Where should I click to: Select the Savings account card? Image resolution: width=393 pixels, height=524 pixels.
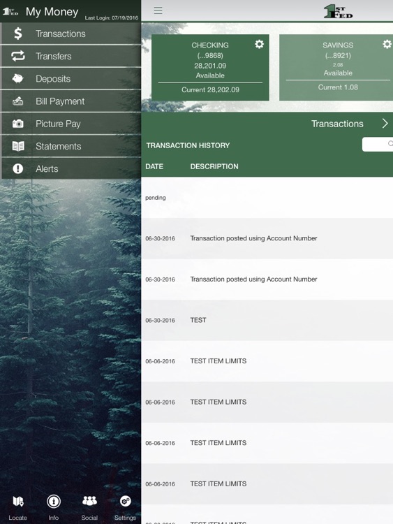tap(336, 68)
